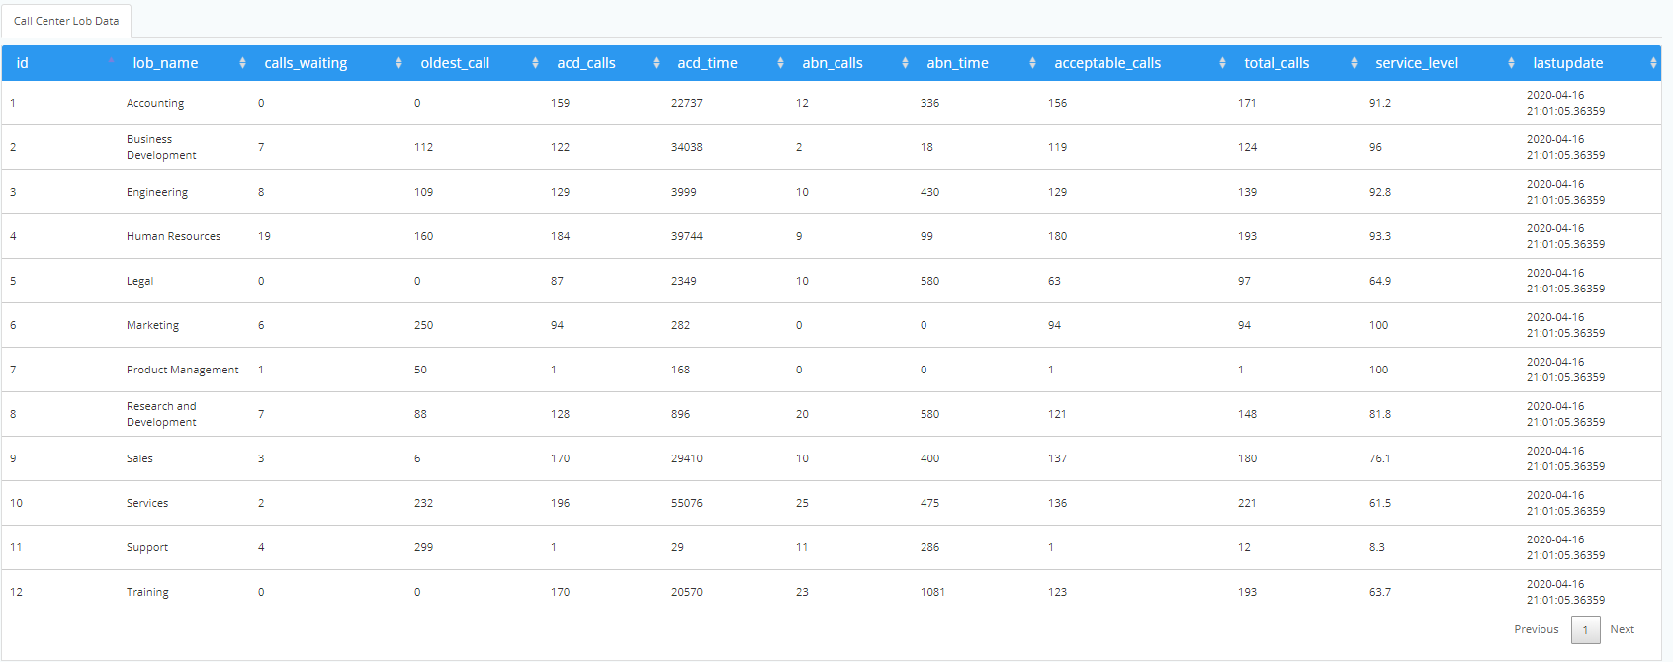Select the Research and Development entry

[x=161, y=414]
